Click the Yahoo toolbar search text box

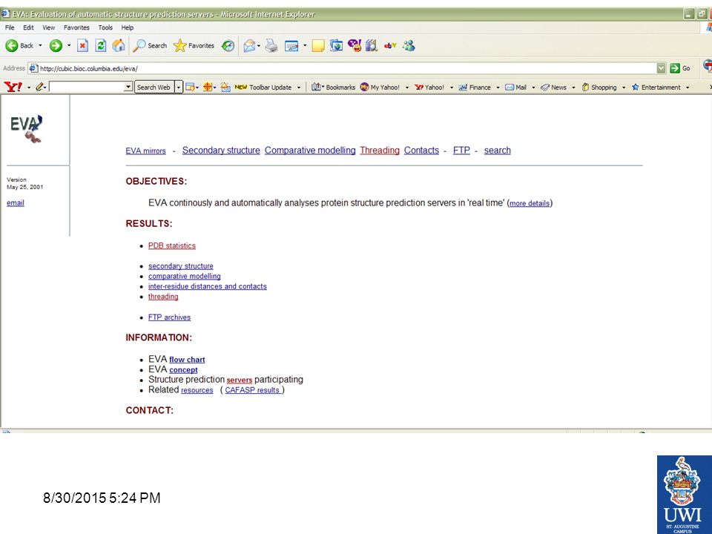[86, 88]
